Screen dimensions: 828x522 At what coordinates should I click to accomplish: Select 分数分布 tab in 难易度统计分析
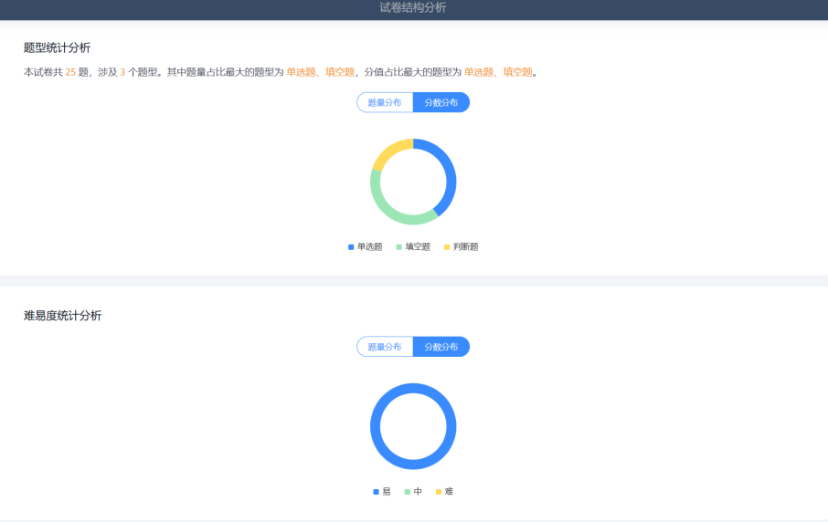click(441, 347)
